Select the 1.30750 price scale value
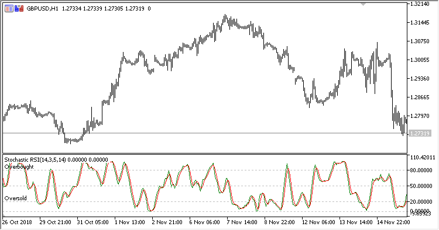Screen dimensions: 439x230 point(420,41)
